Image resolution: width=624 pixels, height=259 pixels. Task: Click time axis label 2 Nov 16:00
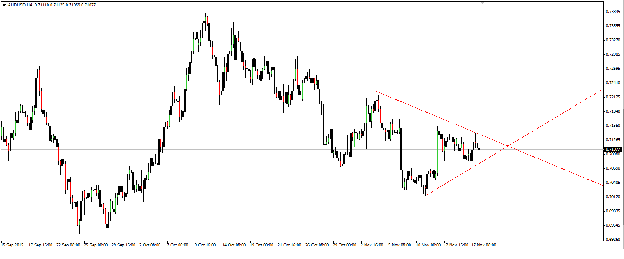click(371, 245)
